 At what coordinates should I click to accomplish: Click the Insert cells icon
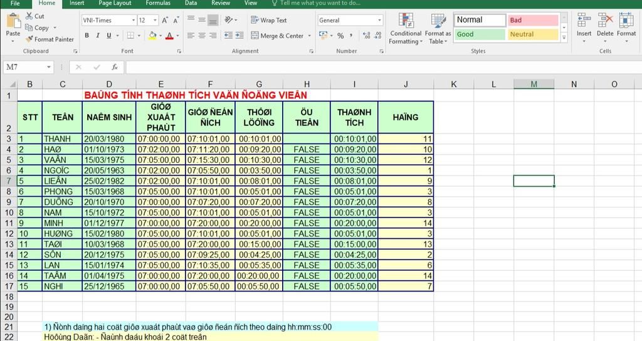click(584, 21)
